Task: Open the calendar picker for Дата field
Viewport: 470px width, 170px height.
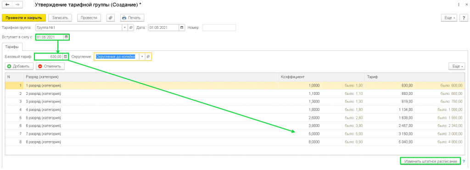Action: click(182, 27)
